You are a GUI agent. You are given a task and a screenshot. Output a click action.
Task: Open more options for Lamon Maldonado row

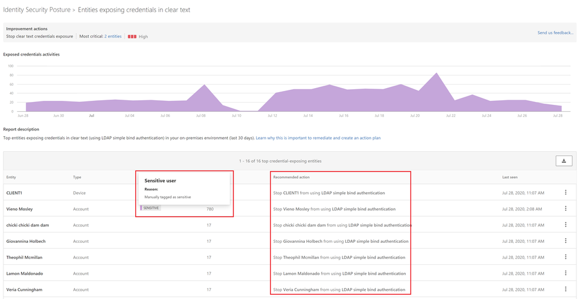(x=565, y=273)
